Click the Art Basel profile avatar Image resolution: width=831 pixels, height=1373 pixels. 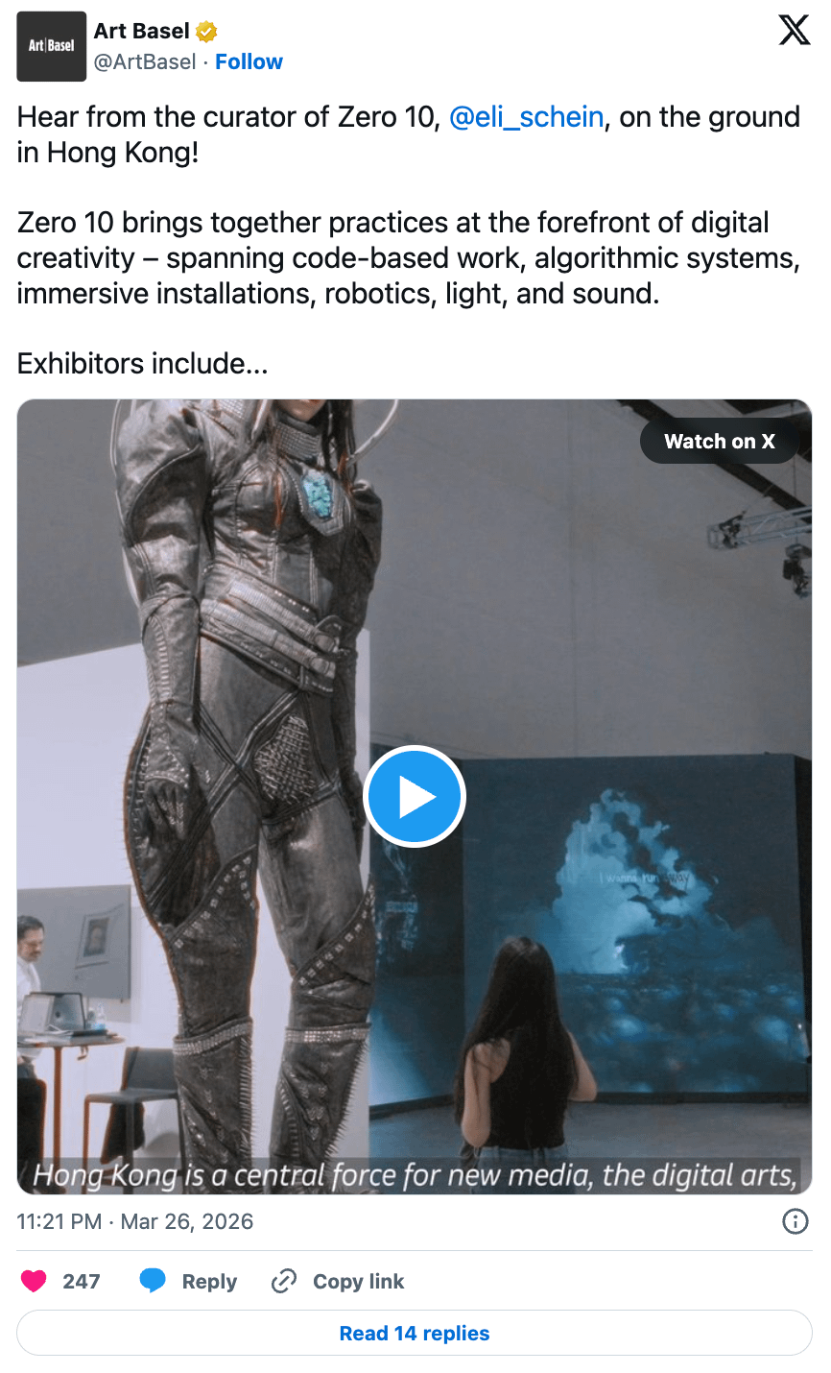(52, 46)
